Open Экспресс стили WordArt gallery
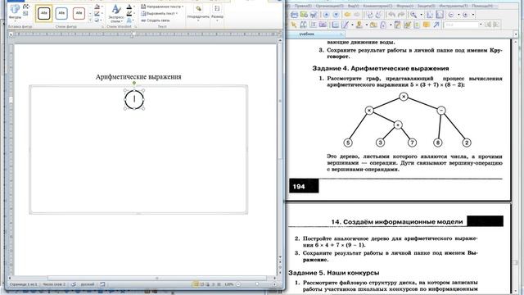The width and height of the screenshot is (524, 295). (116, 13)
